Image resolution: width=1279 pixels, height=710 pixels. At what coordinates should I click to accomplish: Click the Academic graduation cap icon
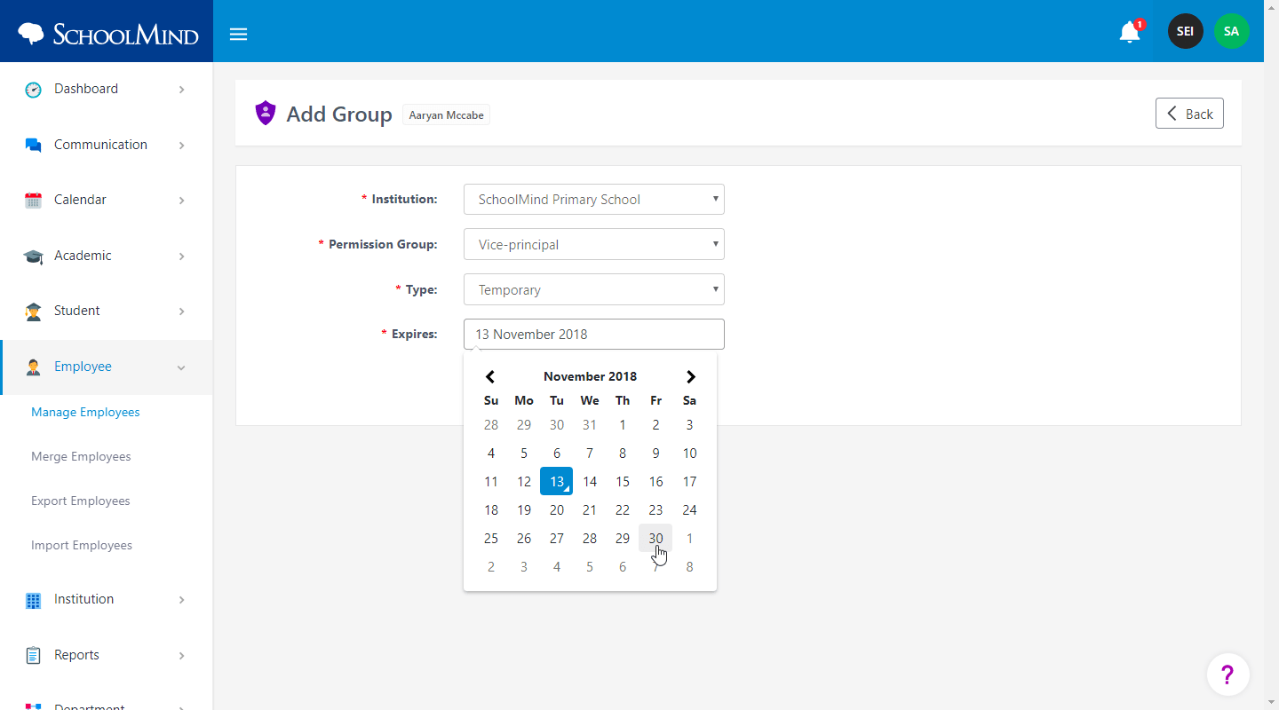point(33,256)
